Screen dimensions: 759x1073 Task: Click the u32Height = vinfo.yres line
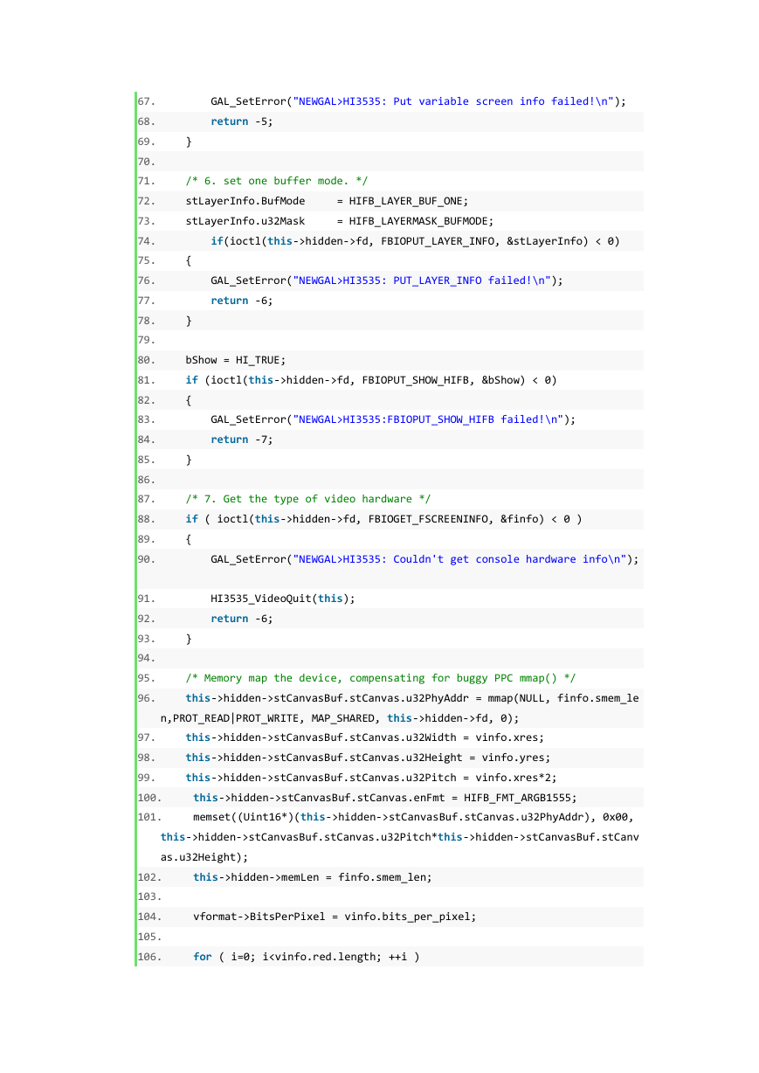coord(368,758)
